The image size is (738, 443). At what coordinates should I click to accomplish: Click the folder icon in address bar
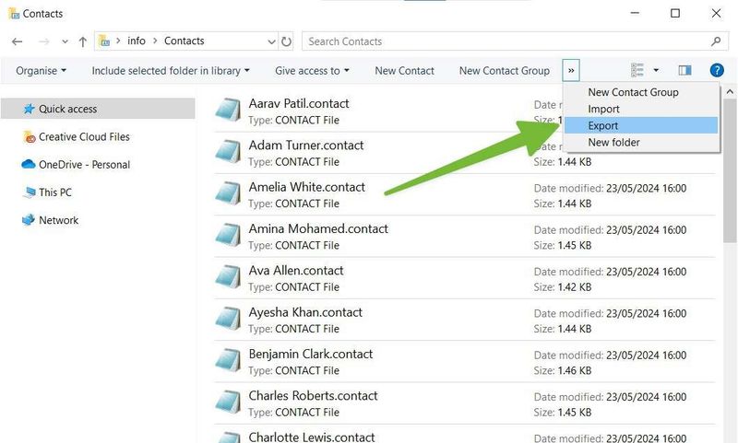tap(104, 41)
